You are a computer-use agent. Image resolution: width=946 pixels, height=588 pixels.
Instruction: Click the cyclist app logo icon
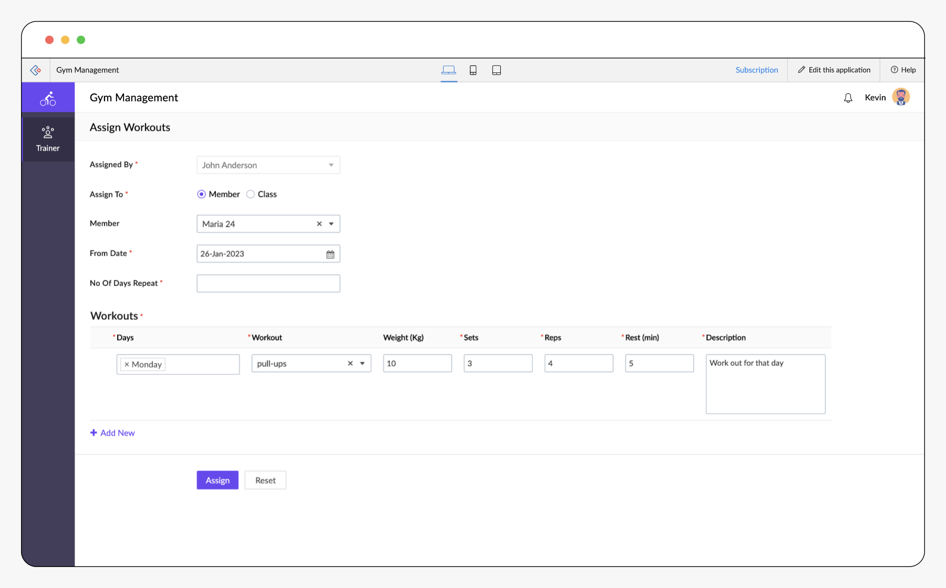[x=48, y=98]
